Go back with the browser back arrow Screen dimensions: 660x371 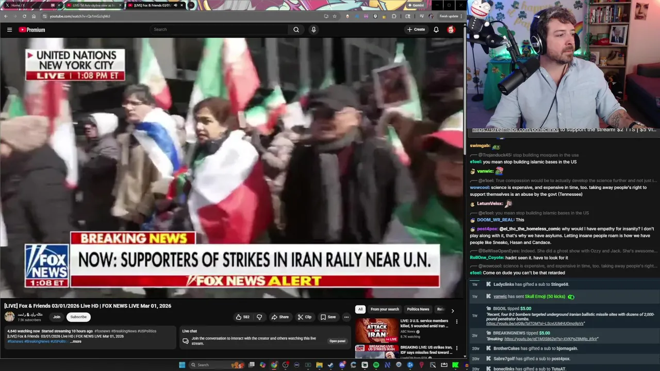click(6, 16)
